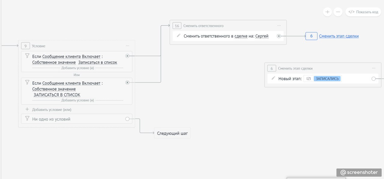The height and width of the screenshot is (179, 384).
Task: Remove output connection of Сменить ответственного step
Action: pyautogui.click(x=279, y=36)
